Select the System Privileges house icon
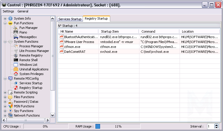The image size is (223, 131). coord(16,74)
